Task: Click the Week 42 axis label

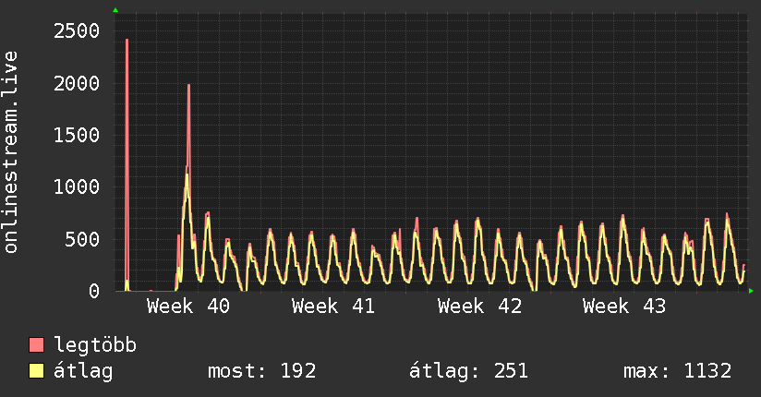Action: 479,307
